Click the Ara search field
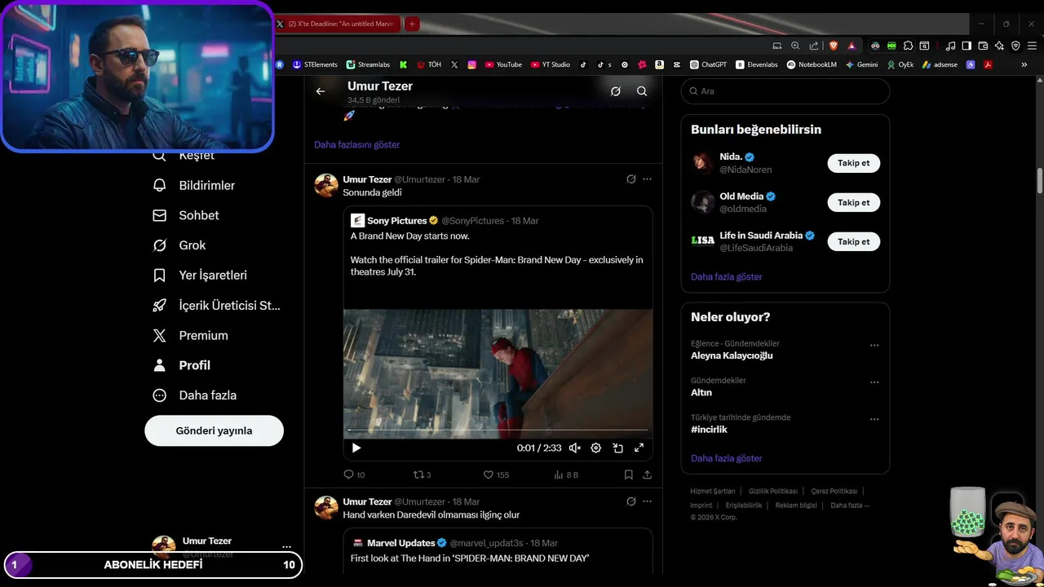This screenshot has width=1044, height=587. click(x=785, y=91)
